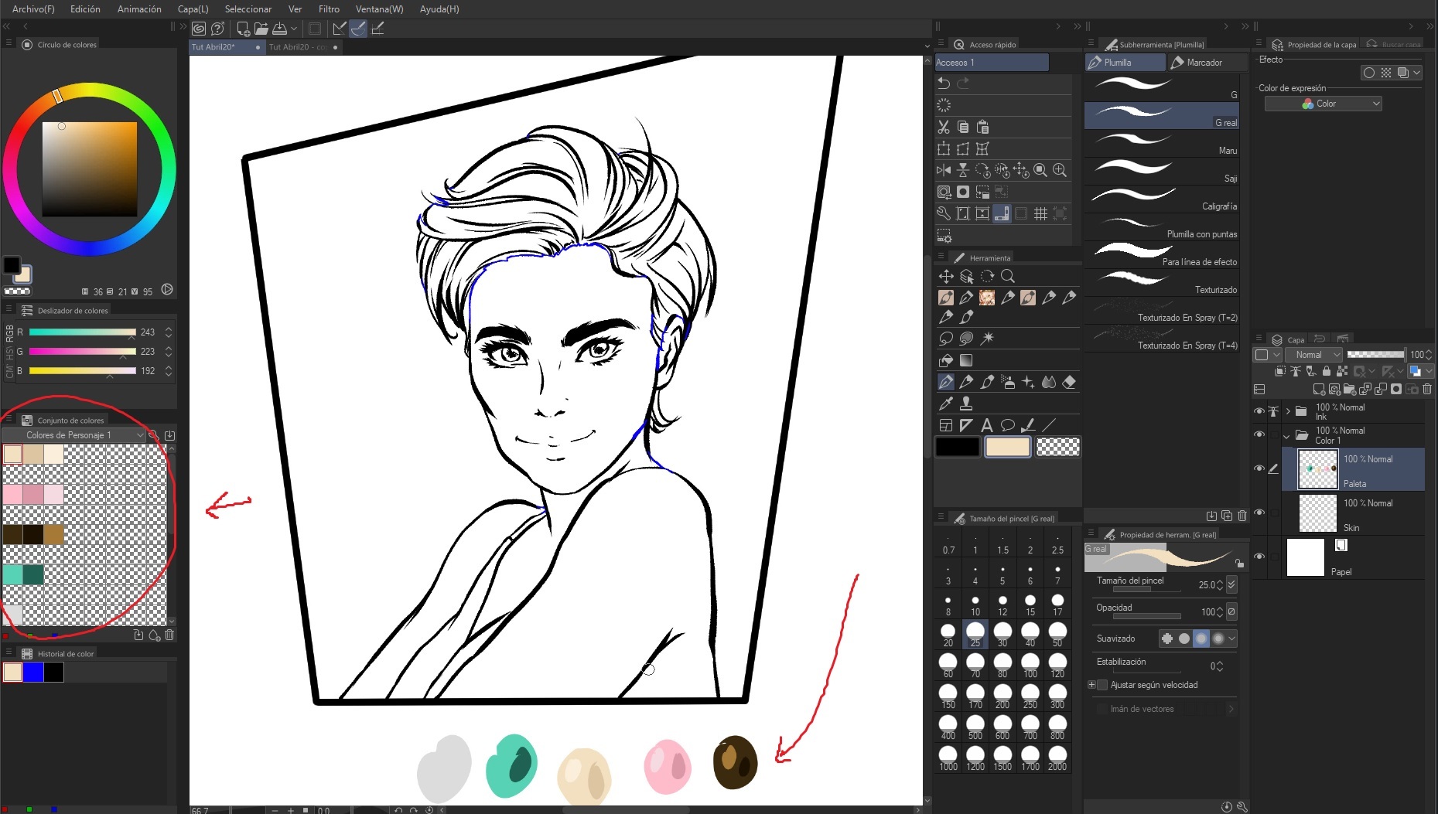The image size is (1438, 814).
Task: Select the Eraser tool
Action: [x=1069, y=382]
